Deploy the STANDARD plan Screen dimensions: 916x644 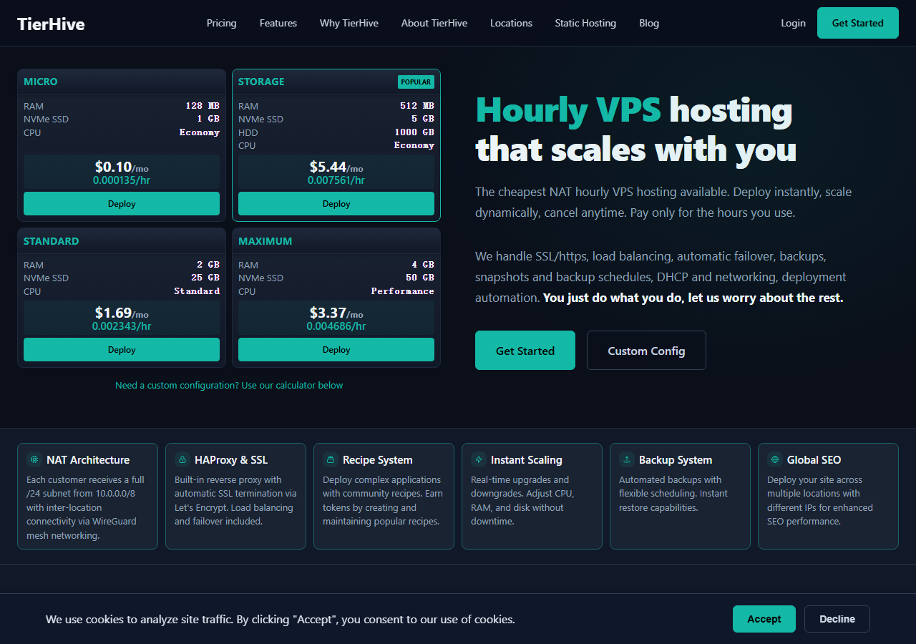(122, 349)
